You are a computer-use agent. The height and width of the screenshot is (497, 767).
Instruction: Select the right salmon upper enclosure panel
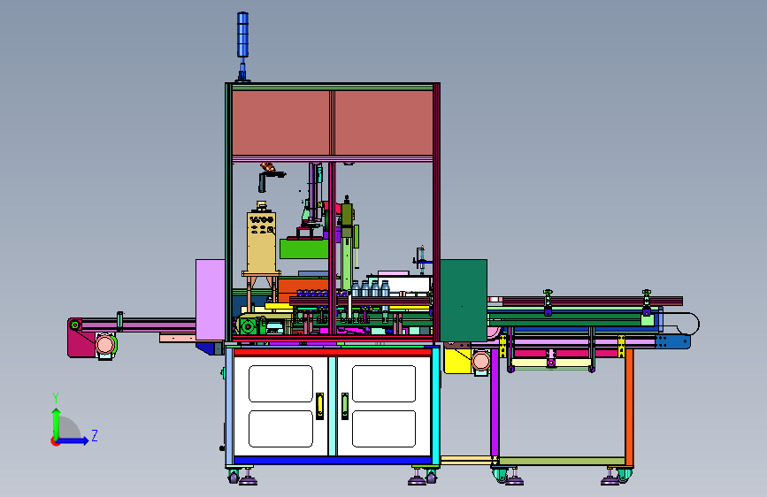(x=384, y=123)
